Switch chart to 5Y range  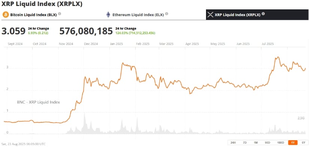coord(303,142)
